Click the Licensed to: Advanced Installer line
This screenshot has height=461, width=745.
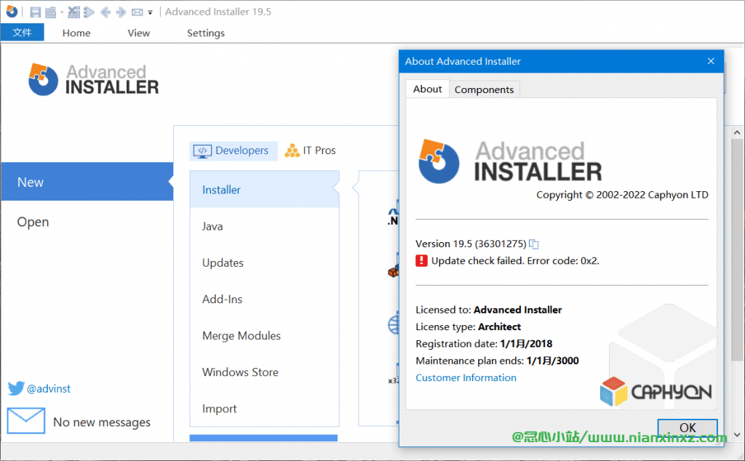click(x=488, y=310)
